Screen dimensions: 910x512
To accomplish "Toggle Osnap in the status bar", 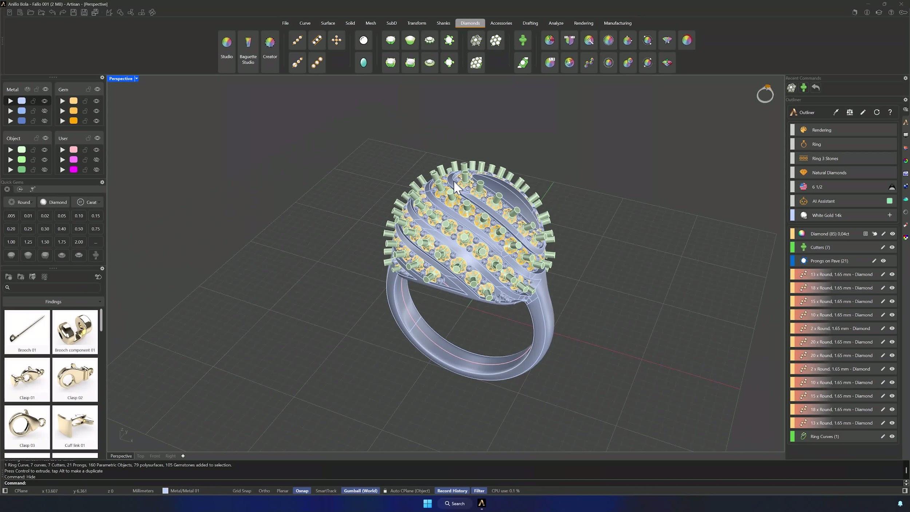I will pos(302,491).
